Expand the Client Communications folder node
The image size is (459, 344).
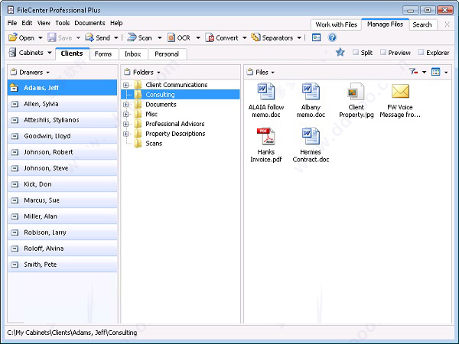(x=126, y=85)
